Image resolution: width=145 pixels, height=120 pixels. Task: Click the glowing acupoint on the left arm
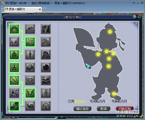pos(98,54)
